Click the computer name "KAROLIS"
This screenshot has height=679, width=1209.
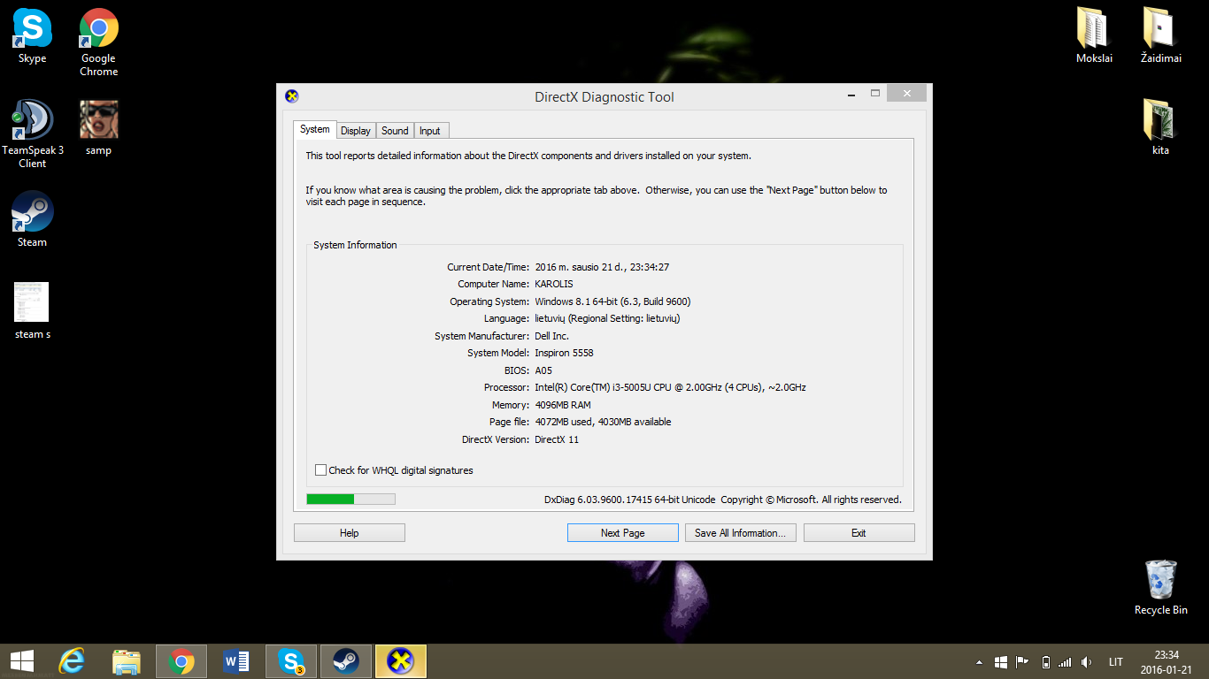[x=554, y=284]
